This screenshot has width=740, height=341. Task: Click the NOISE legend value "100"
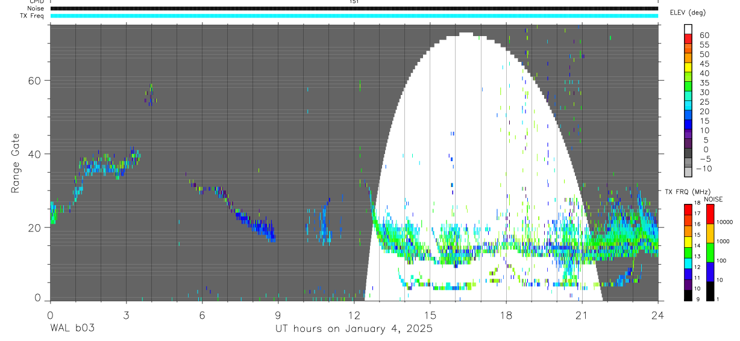click(x=721, y=260)
